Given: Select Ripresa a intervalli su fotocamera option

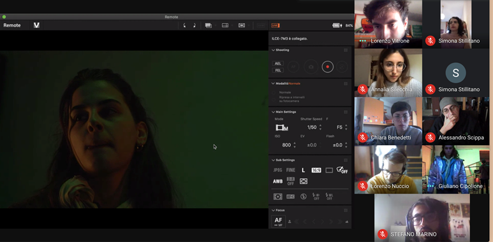Looking at the screenshot, I should (x=274, y=99).
